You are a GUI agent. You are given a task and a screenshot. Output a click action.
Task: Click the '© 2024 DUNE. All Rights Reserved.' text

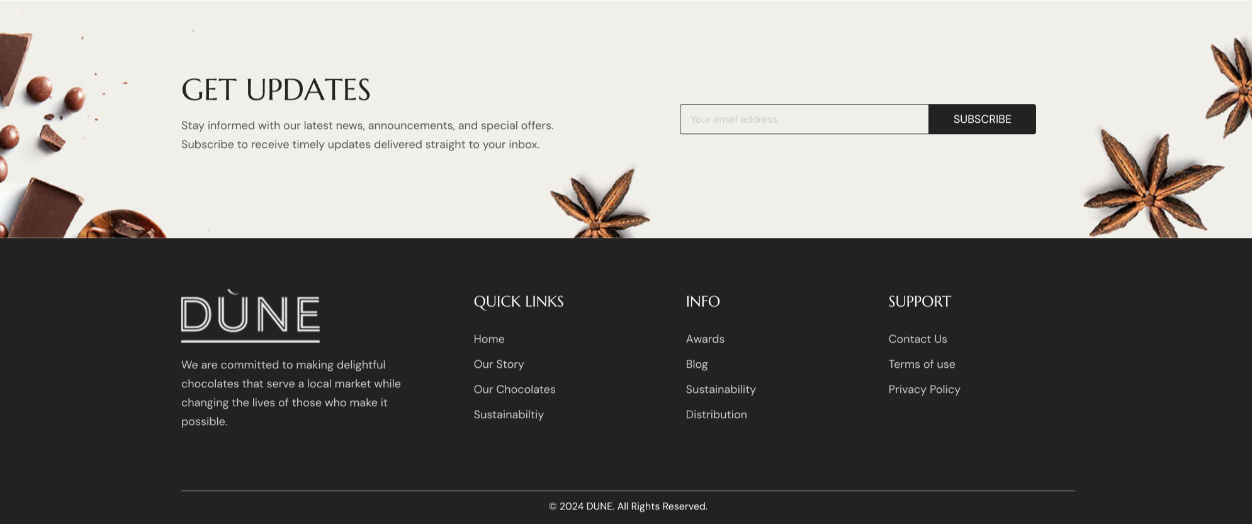pos(628,506)
